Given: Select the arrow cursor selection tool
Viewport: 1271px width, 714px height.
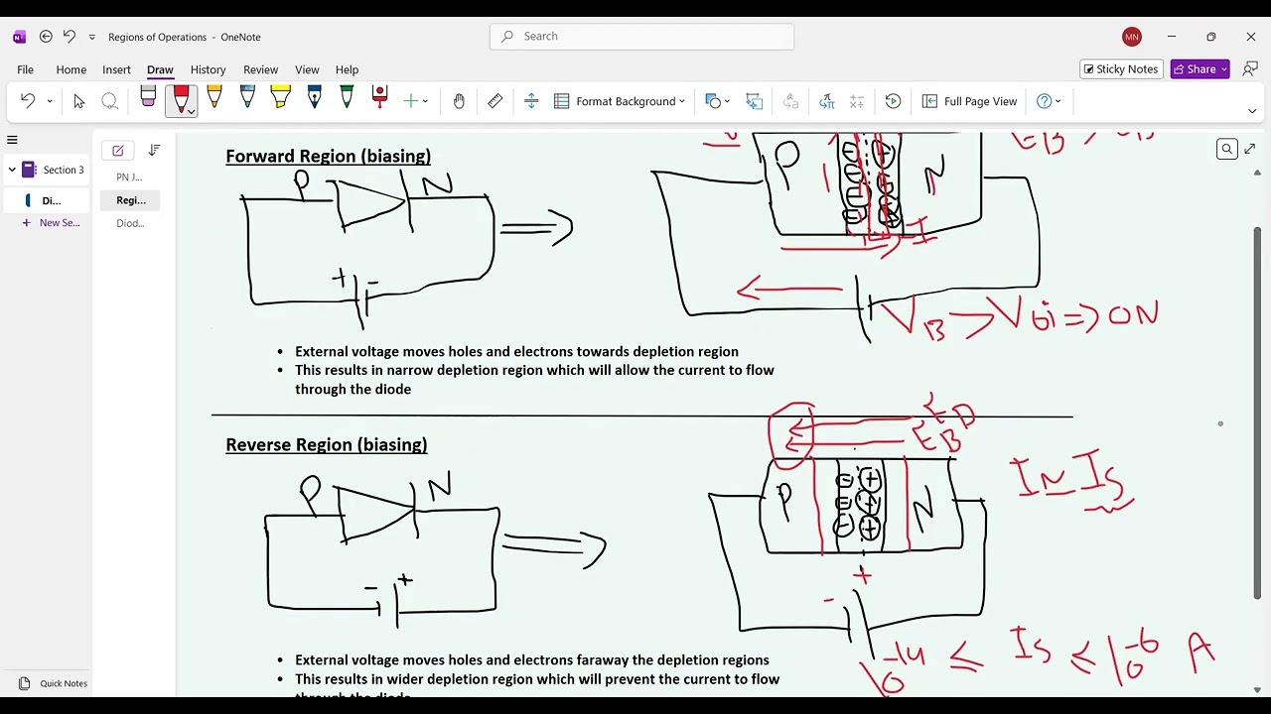Looking at the screenshot, I should point(79,101).
